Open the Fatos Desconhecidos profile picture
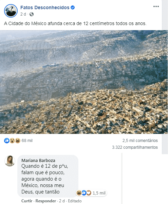168x204 pixels. point(11,11)
